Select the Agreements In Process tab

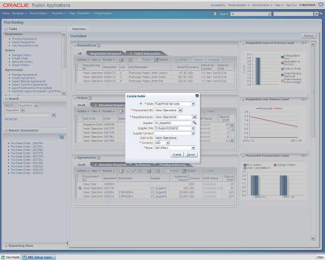pos(143,165)
